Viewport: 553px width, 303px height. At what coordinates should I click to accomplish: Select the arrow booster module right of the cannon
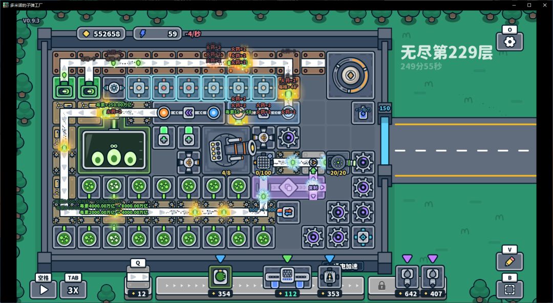[264, 138]
